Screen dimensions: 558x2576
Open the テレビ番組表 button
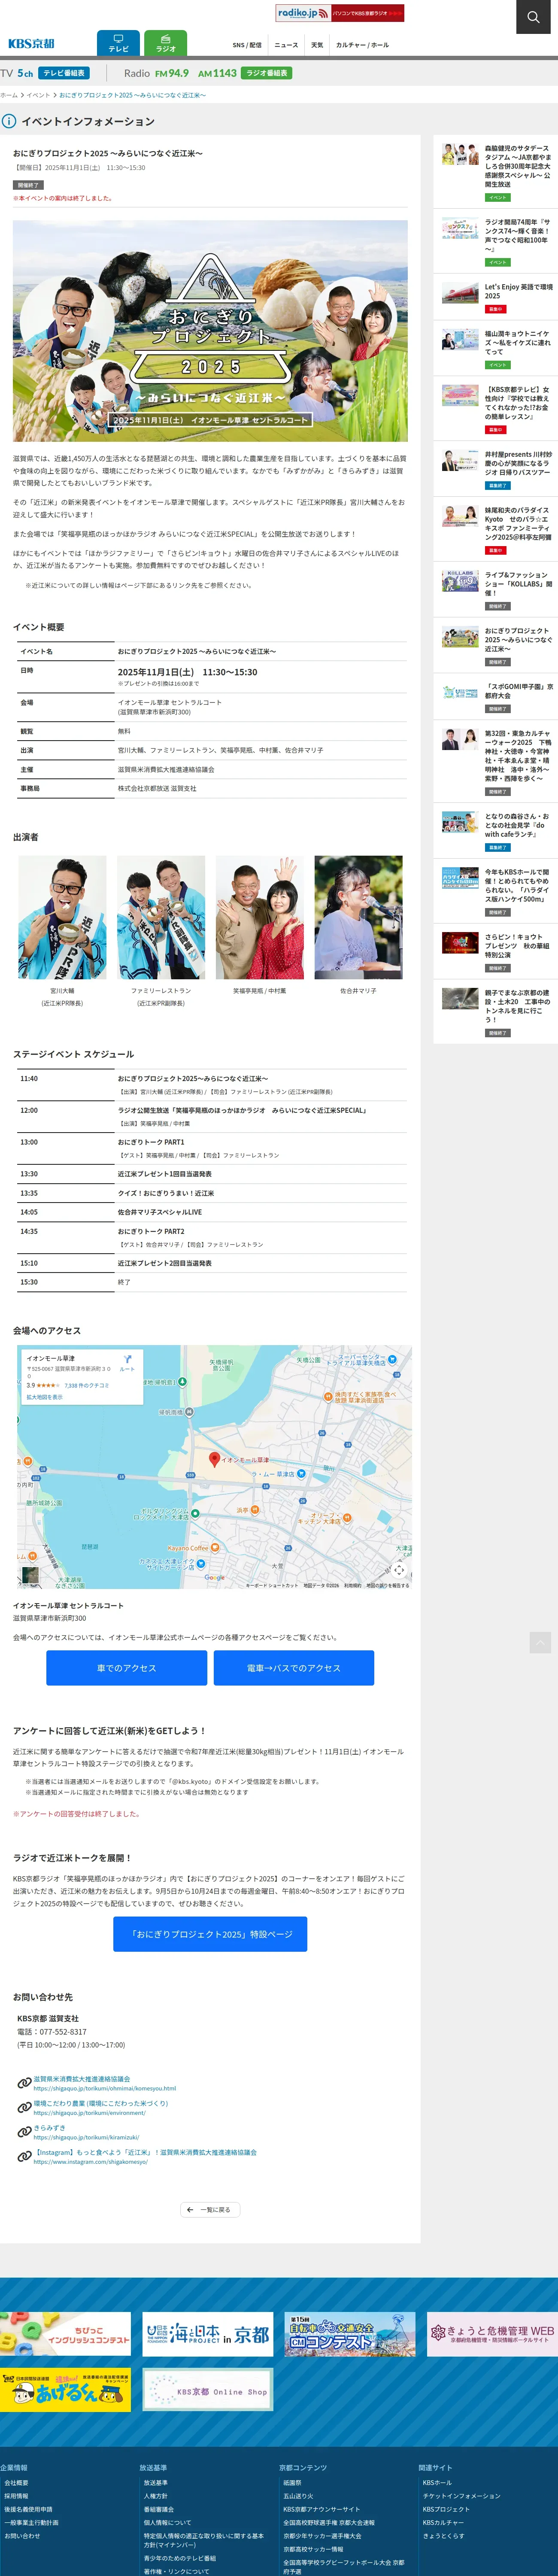click(64, 73)
